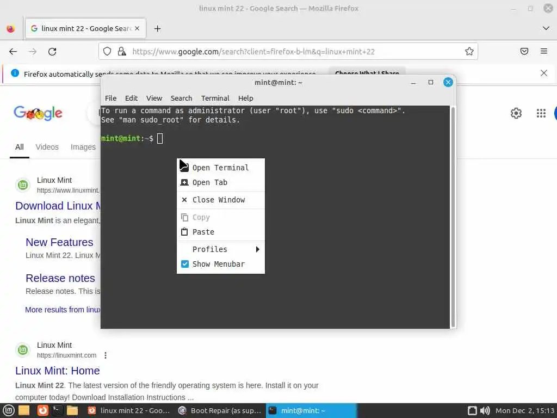Open the Linux Mint: Home result
Viewport: 557px width, 418px height.
(58, 371)
